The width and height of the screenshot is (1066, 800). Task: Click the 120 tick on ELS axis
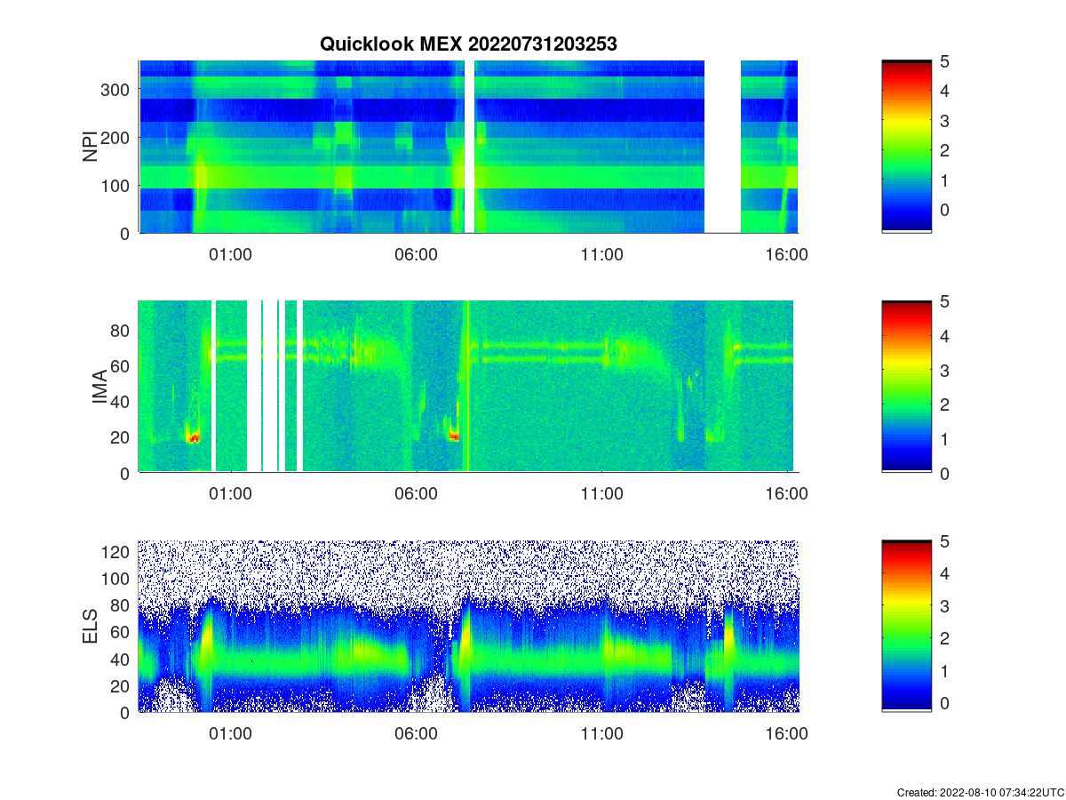(x=115, y=552)
